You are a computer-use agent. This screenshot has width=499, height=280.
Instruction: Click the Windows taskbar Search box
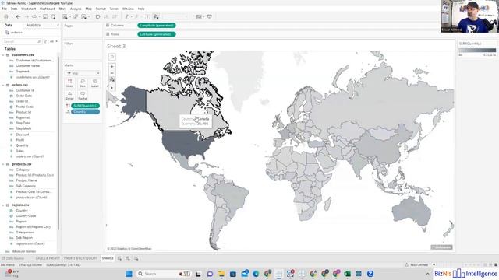click(163, 274)
